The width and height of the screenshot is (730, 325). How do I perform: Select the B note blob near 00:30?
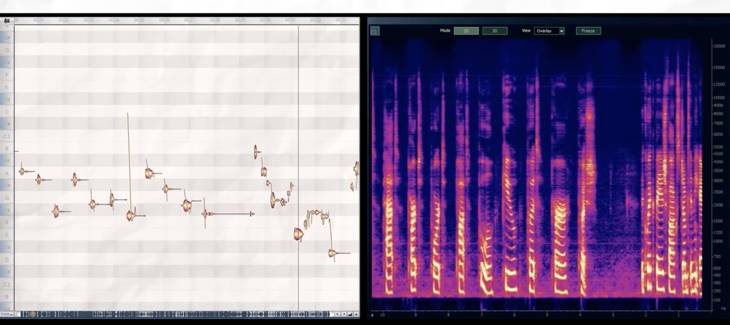point(256,152)
